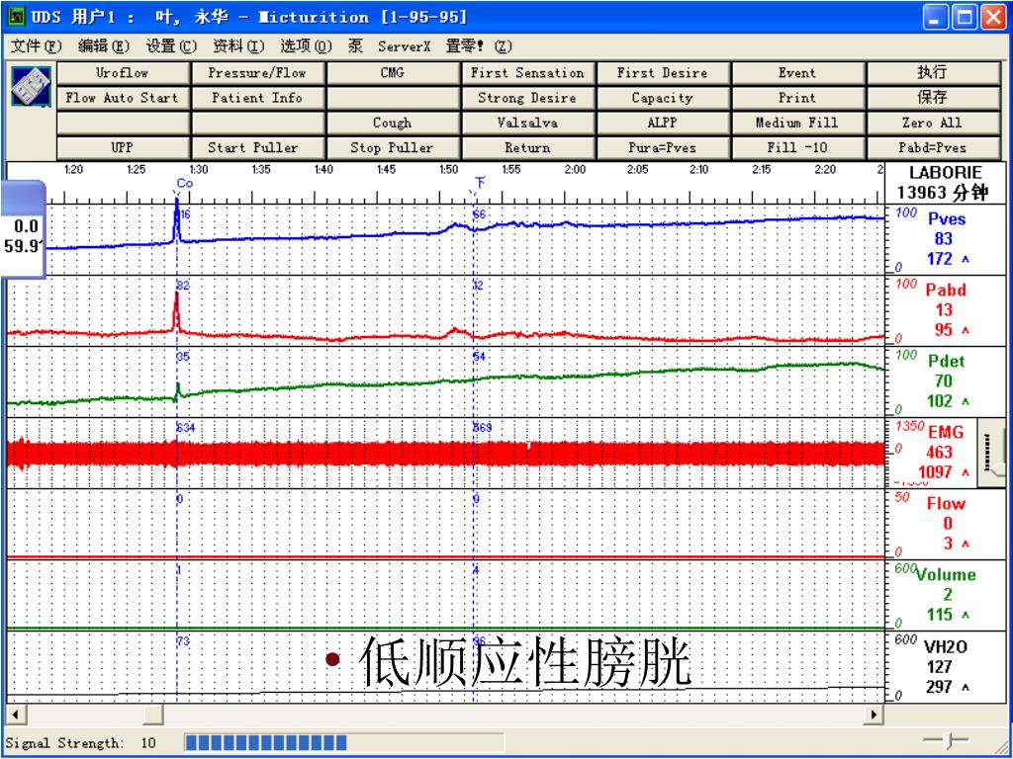Select the 下 event timeline marker
Image resolution: width=1013 pixels, height=759 pixels.
point(480,183)
